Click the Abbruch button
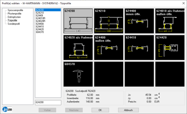The width and height of the screenshot is (187, 114). point(128,110)
